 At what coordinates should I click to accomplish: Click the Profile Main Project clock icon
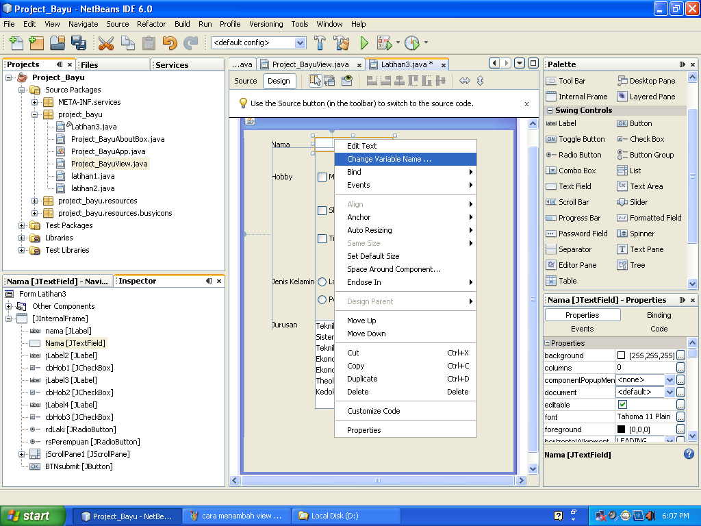coord(411,43)
